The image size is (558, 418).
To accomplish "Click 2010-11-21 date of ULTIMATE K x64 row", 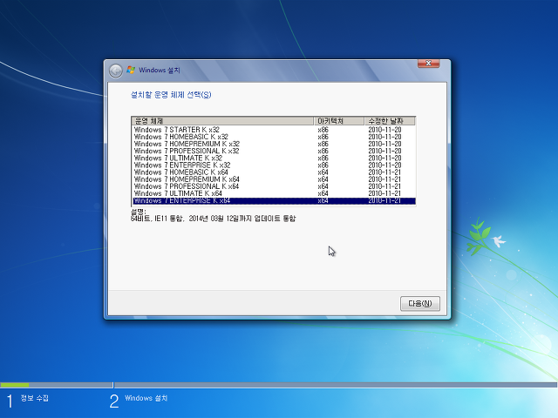I will coord(384,193).
